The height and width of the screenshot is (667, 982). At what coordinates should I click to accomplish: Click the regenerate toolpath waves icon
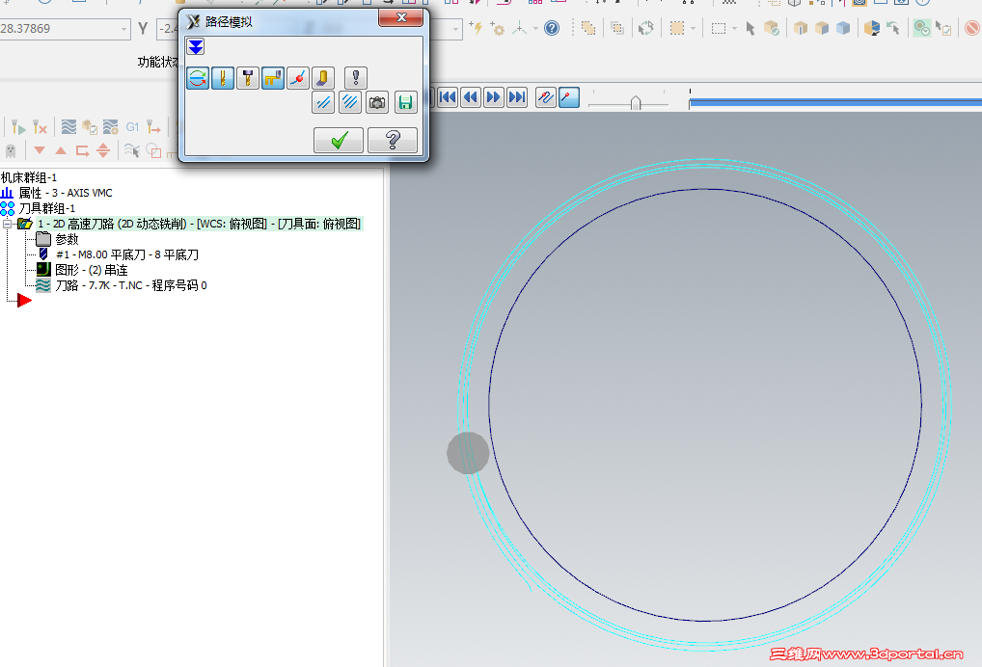coord(68,127)
